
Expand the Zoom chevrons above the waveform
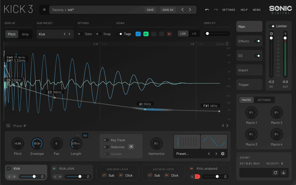tap(228, 44)
